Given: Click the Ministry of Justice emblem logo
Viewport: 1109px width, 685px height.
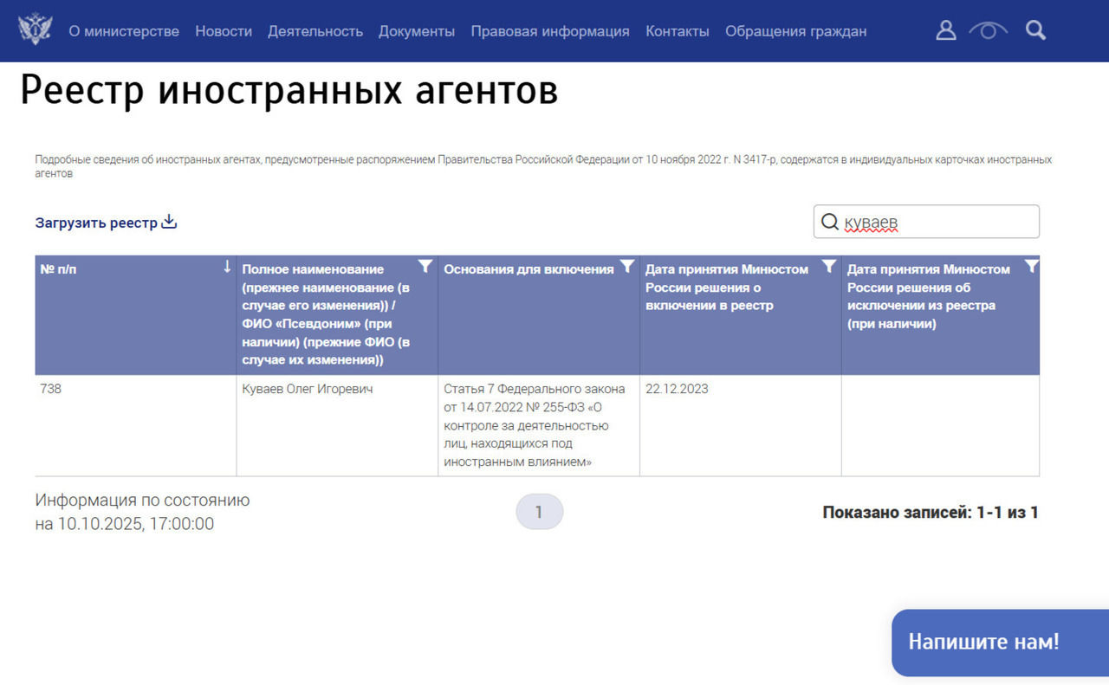Looking at the screenshot, I should pos(35,29).
